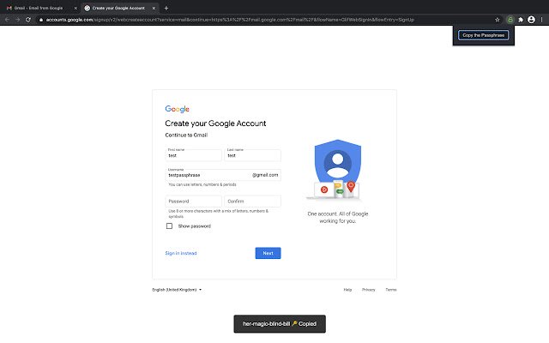This screenshot has width=549, height=343.
Task: Open the green passphrase extension icon
Action: 510,19
